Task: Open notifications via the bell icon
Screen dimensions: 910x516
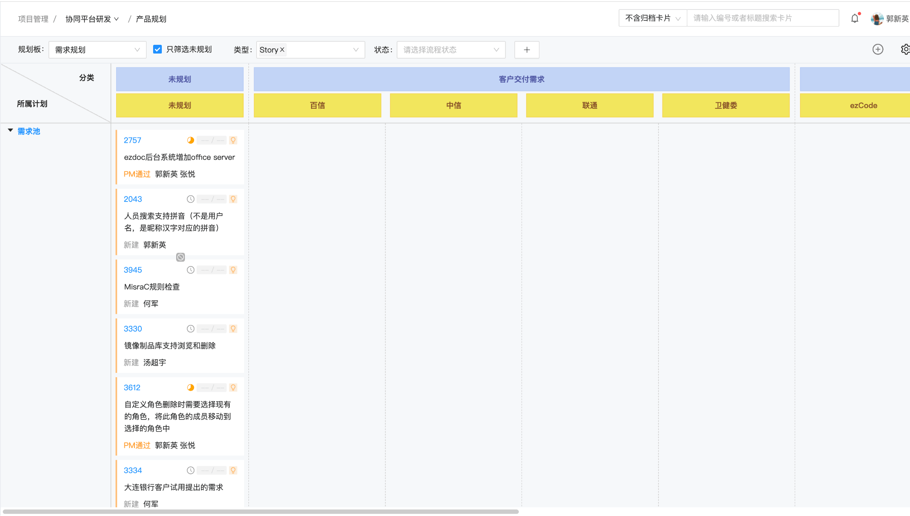Action: 854,18
